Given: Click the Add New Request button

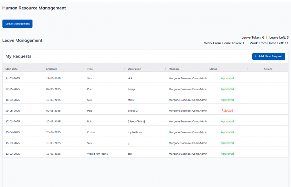Looking at the screenshot, I should click(269, 56).
